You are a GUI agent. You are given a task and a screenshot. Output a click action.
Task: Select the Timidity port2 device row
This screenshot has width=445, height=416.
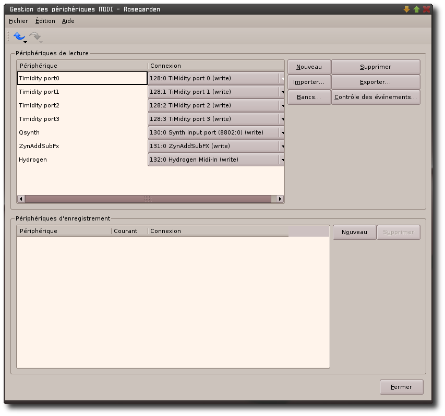coord(82,105)
